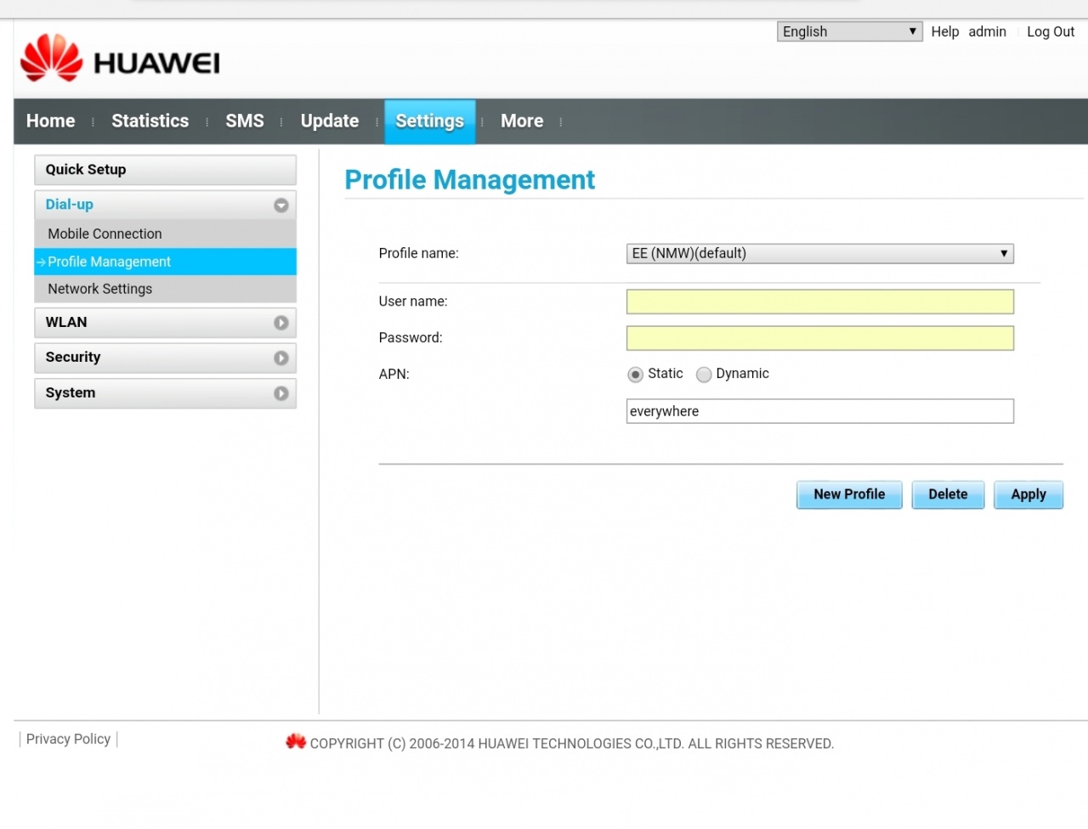Go to the Home tab
The height and width of the screenshot is (829, 1088).
pos(51,121)
